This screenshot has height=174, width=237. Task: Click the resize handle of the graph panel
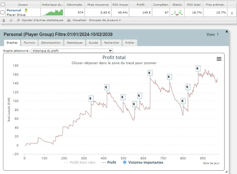226,172
